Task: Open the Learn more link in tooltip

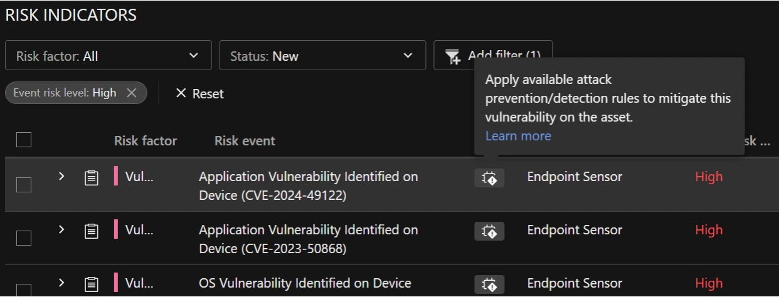Action: coord(518,136)
